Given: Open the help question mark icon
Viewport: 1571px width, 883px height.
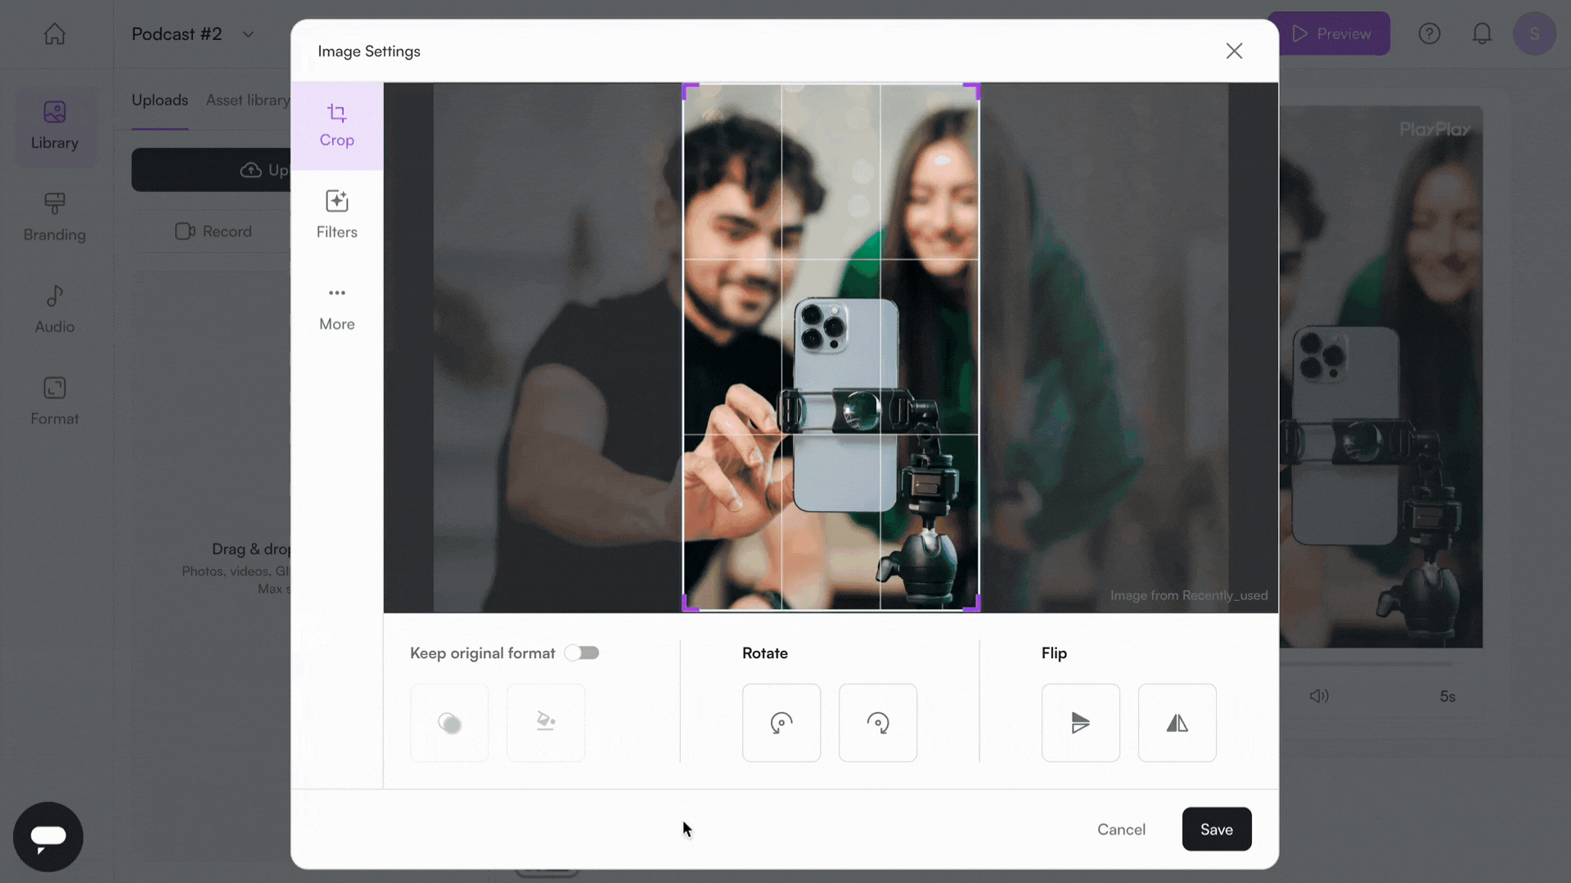Looking at the screenshot, I should (x=1429, y=34).
